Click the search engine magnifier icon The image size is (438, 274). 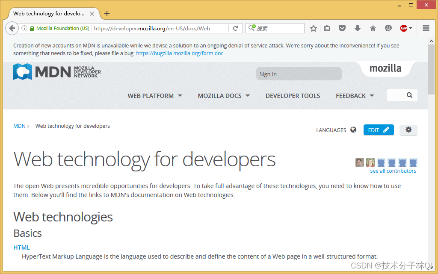pyautogui.click(x=252, y=28)
